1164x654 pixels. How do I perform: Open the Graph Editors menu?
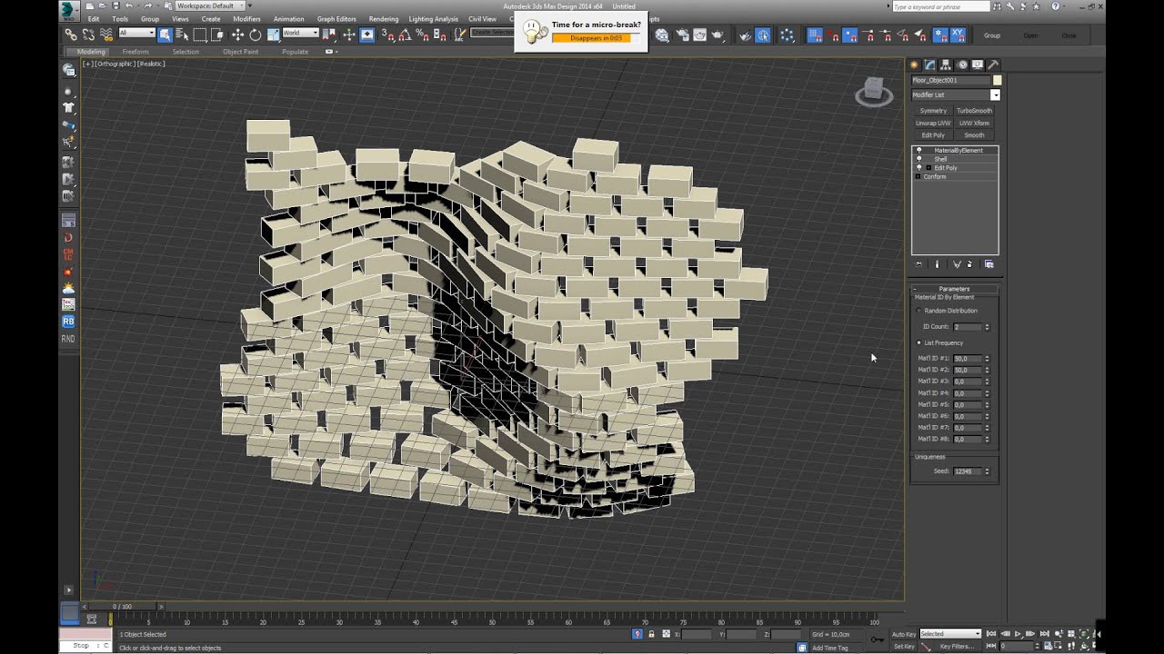(x=336, y=19)
